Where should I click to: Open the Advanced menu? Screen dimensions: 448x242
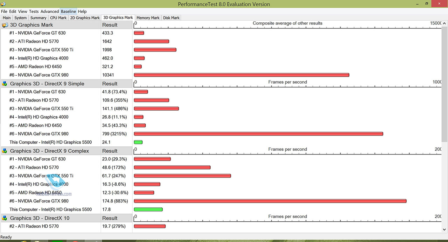(x=50, y=12)
